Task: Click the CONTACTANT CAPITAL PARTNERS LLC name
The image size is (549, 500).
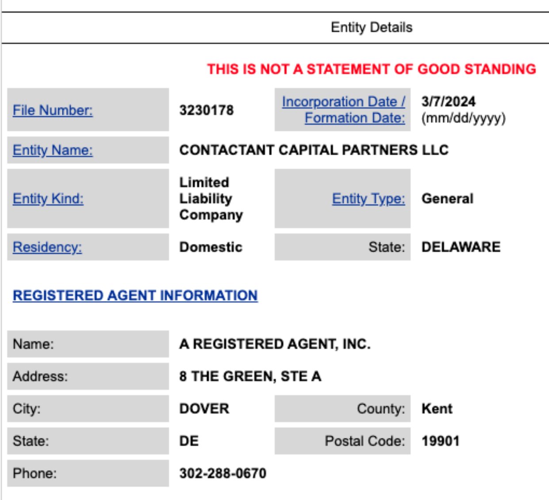Action: tap(314, 150)
